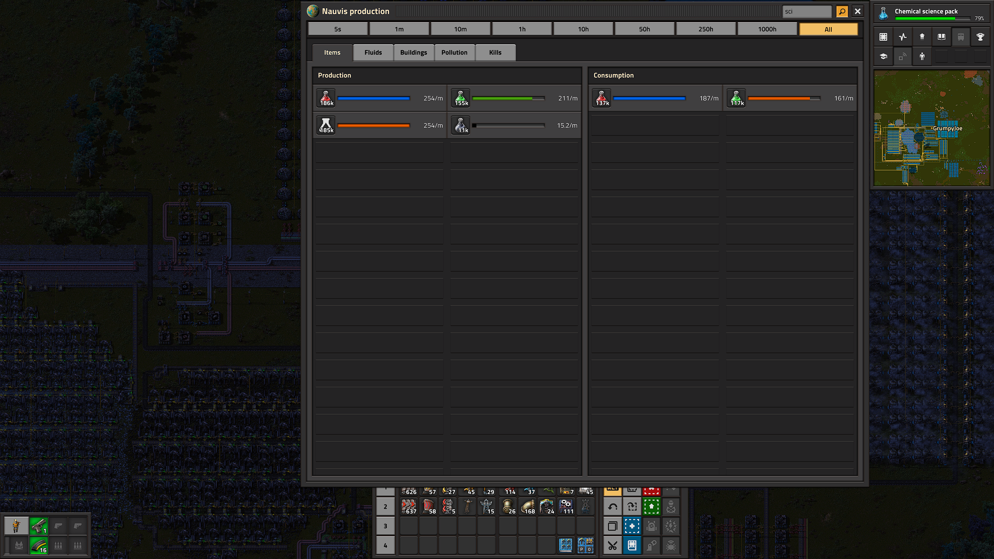Click the undo arrow shortcut

coord(613,507)
